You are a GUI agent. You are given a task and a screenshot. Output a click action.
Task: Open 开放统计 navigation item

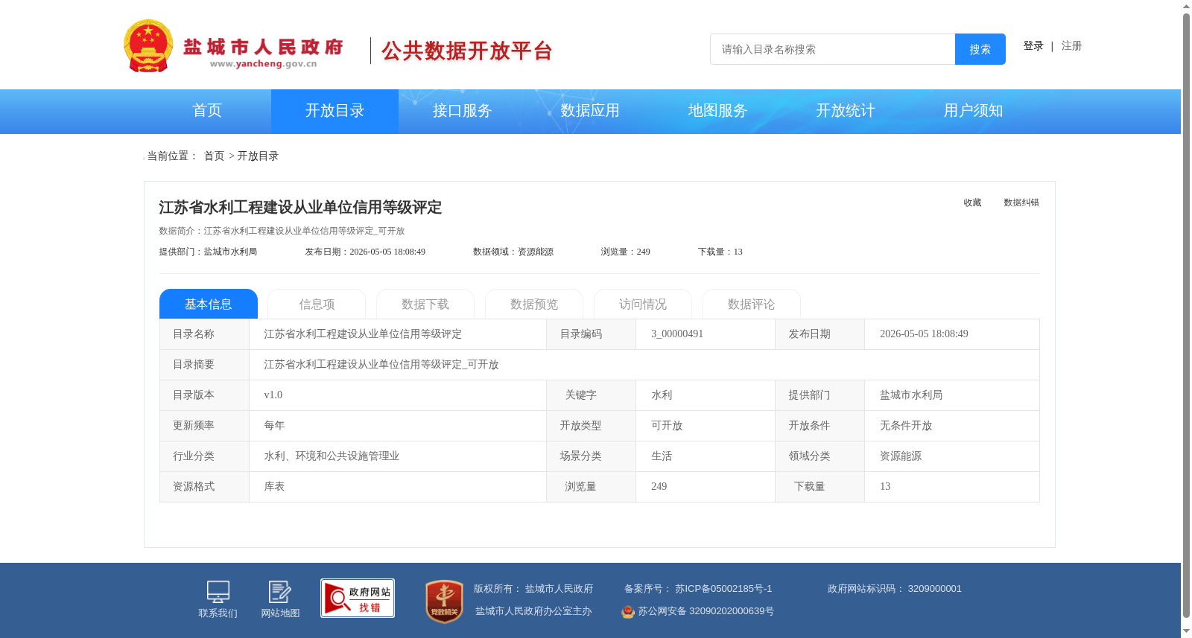[846, 111]
